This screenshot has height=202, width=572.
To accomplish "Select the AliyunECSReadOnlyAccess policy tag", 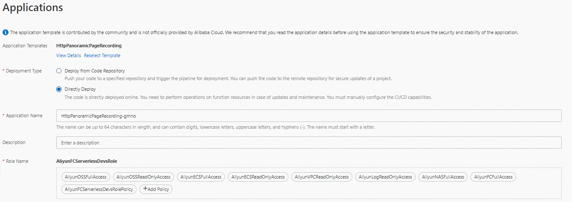I will (x=258, y=177).
